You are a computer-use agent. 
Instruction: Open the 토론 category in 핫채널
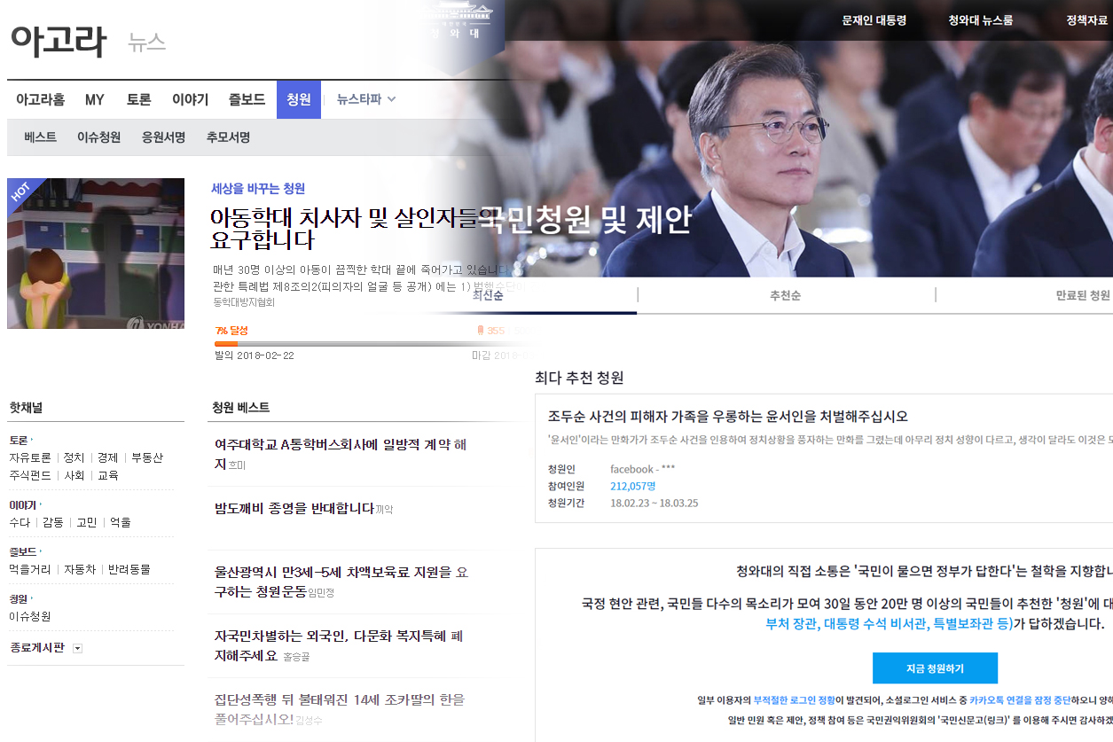(19, 440)
